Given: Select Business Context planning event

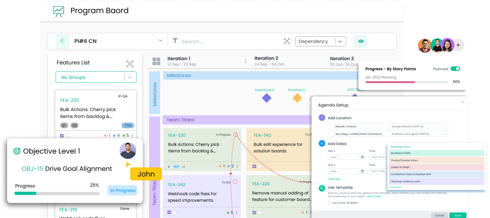Looking at the screenshot, I should (436, 153).
